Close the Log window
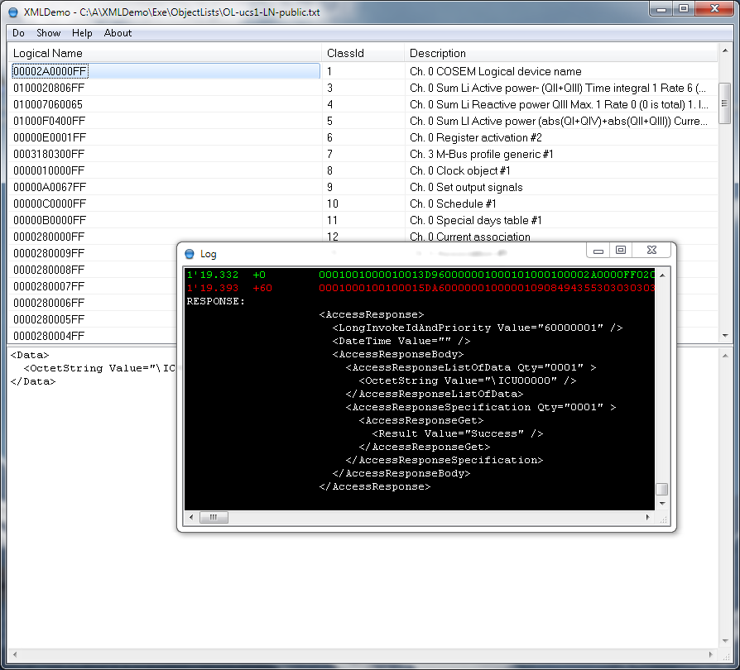The height and width of the screenshot is (670, 740). [x=650, y=251]
